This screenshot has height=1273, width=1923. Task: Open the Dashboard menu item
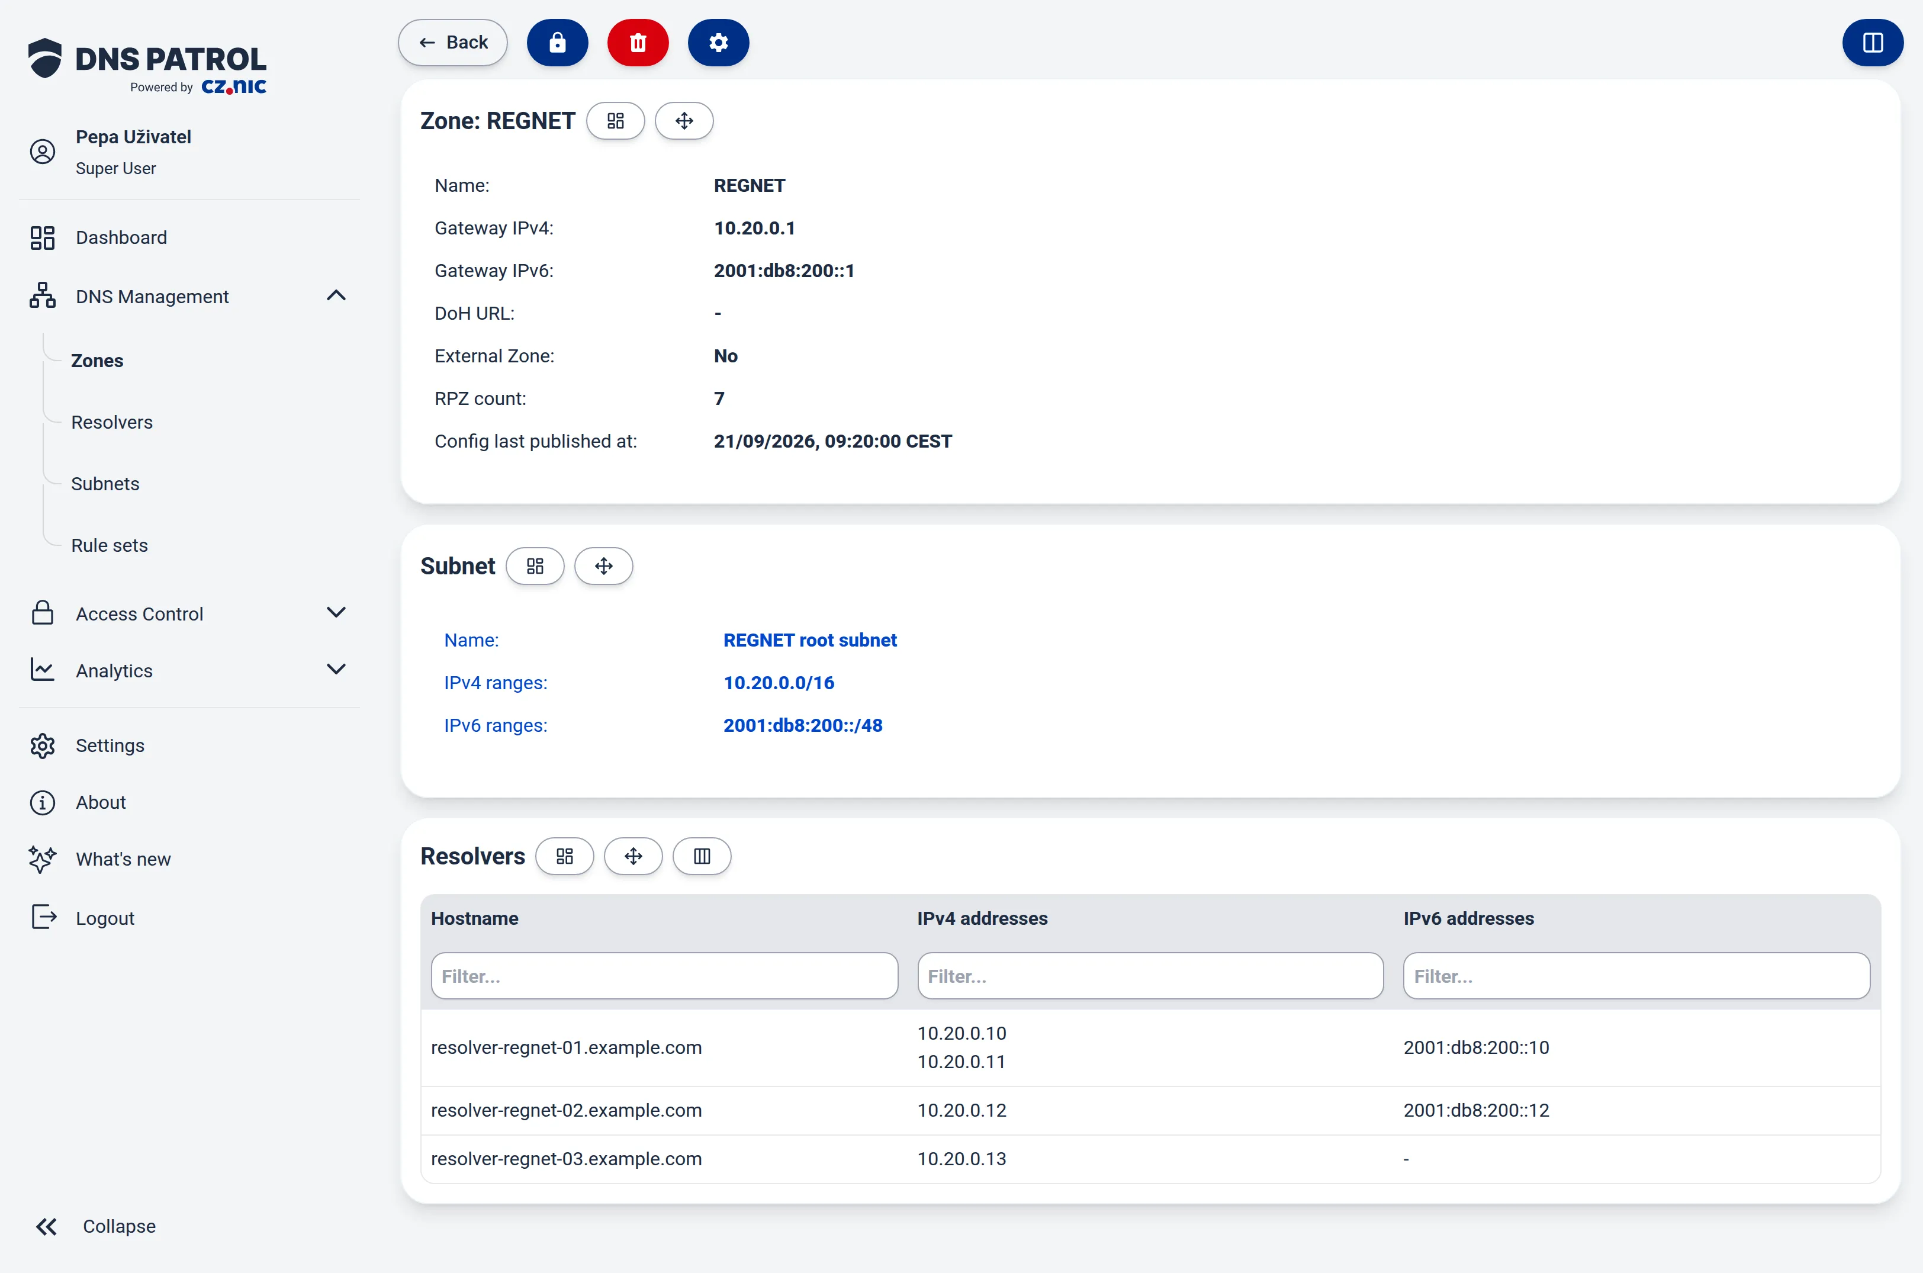tap(121, 238)
